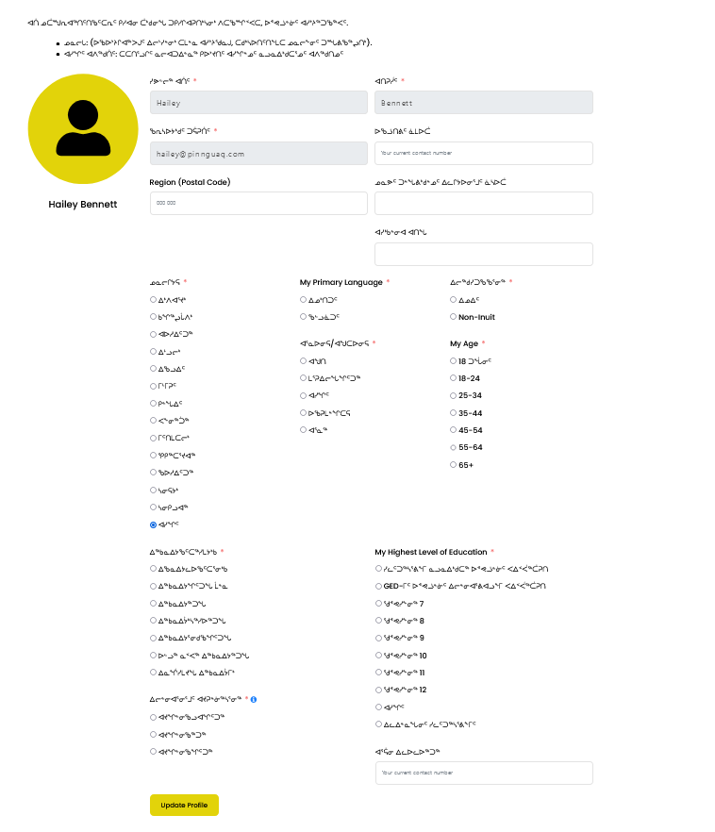Click the Region (Postal Code) input

pos(258,203)
